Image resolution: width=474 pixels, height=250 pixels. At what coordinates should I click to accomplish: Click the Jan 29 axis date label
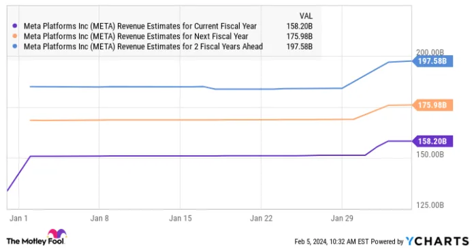click(342, 218)
